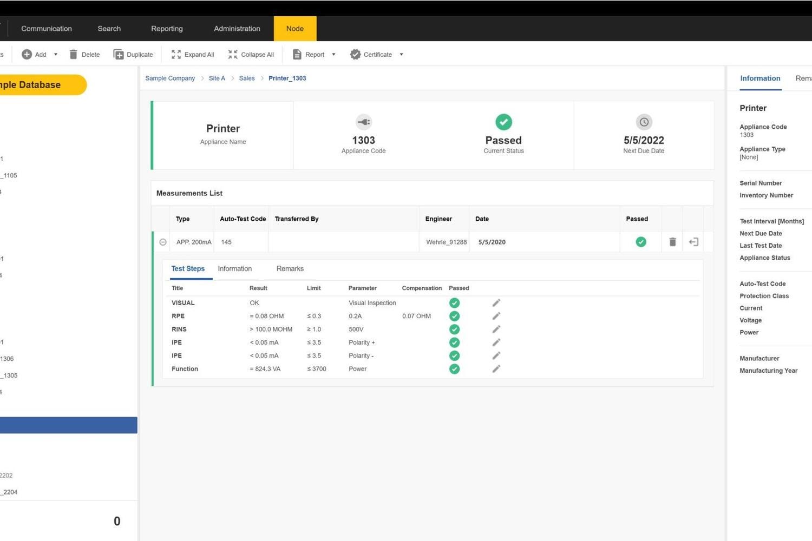Click the export arrow icon in measurement row
Viewport: 812px width, 541px height.
pyautogui.click(x=693, y=242)
